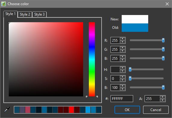Decrease the Brightness (B 100) with the down arrow

click(x=122, y=89)
